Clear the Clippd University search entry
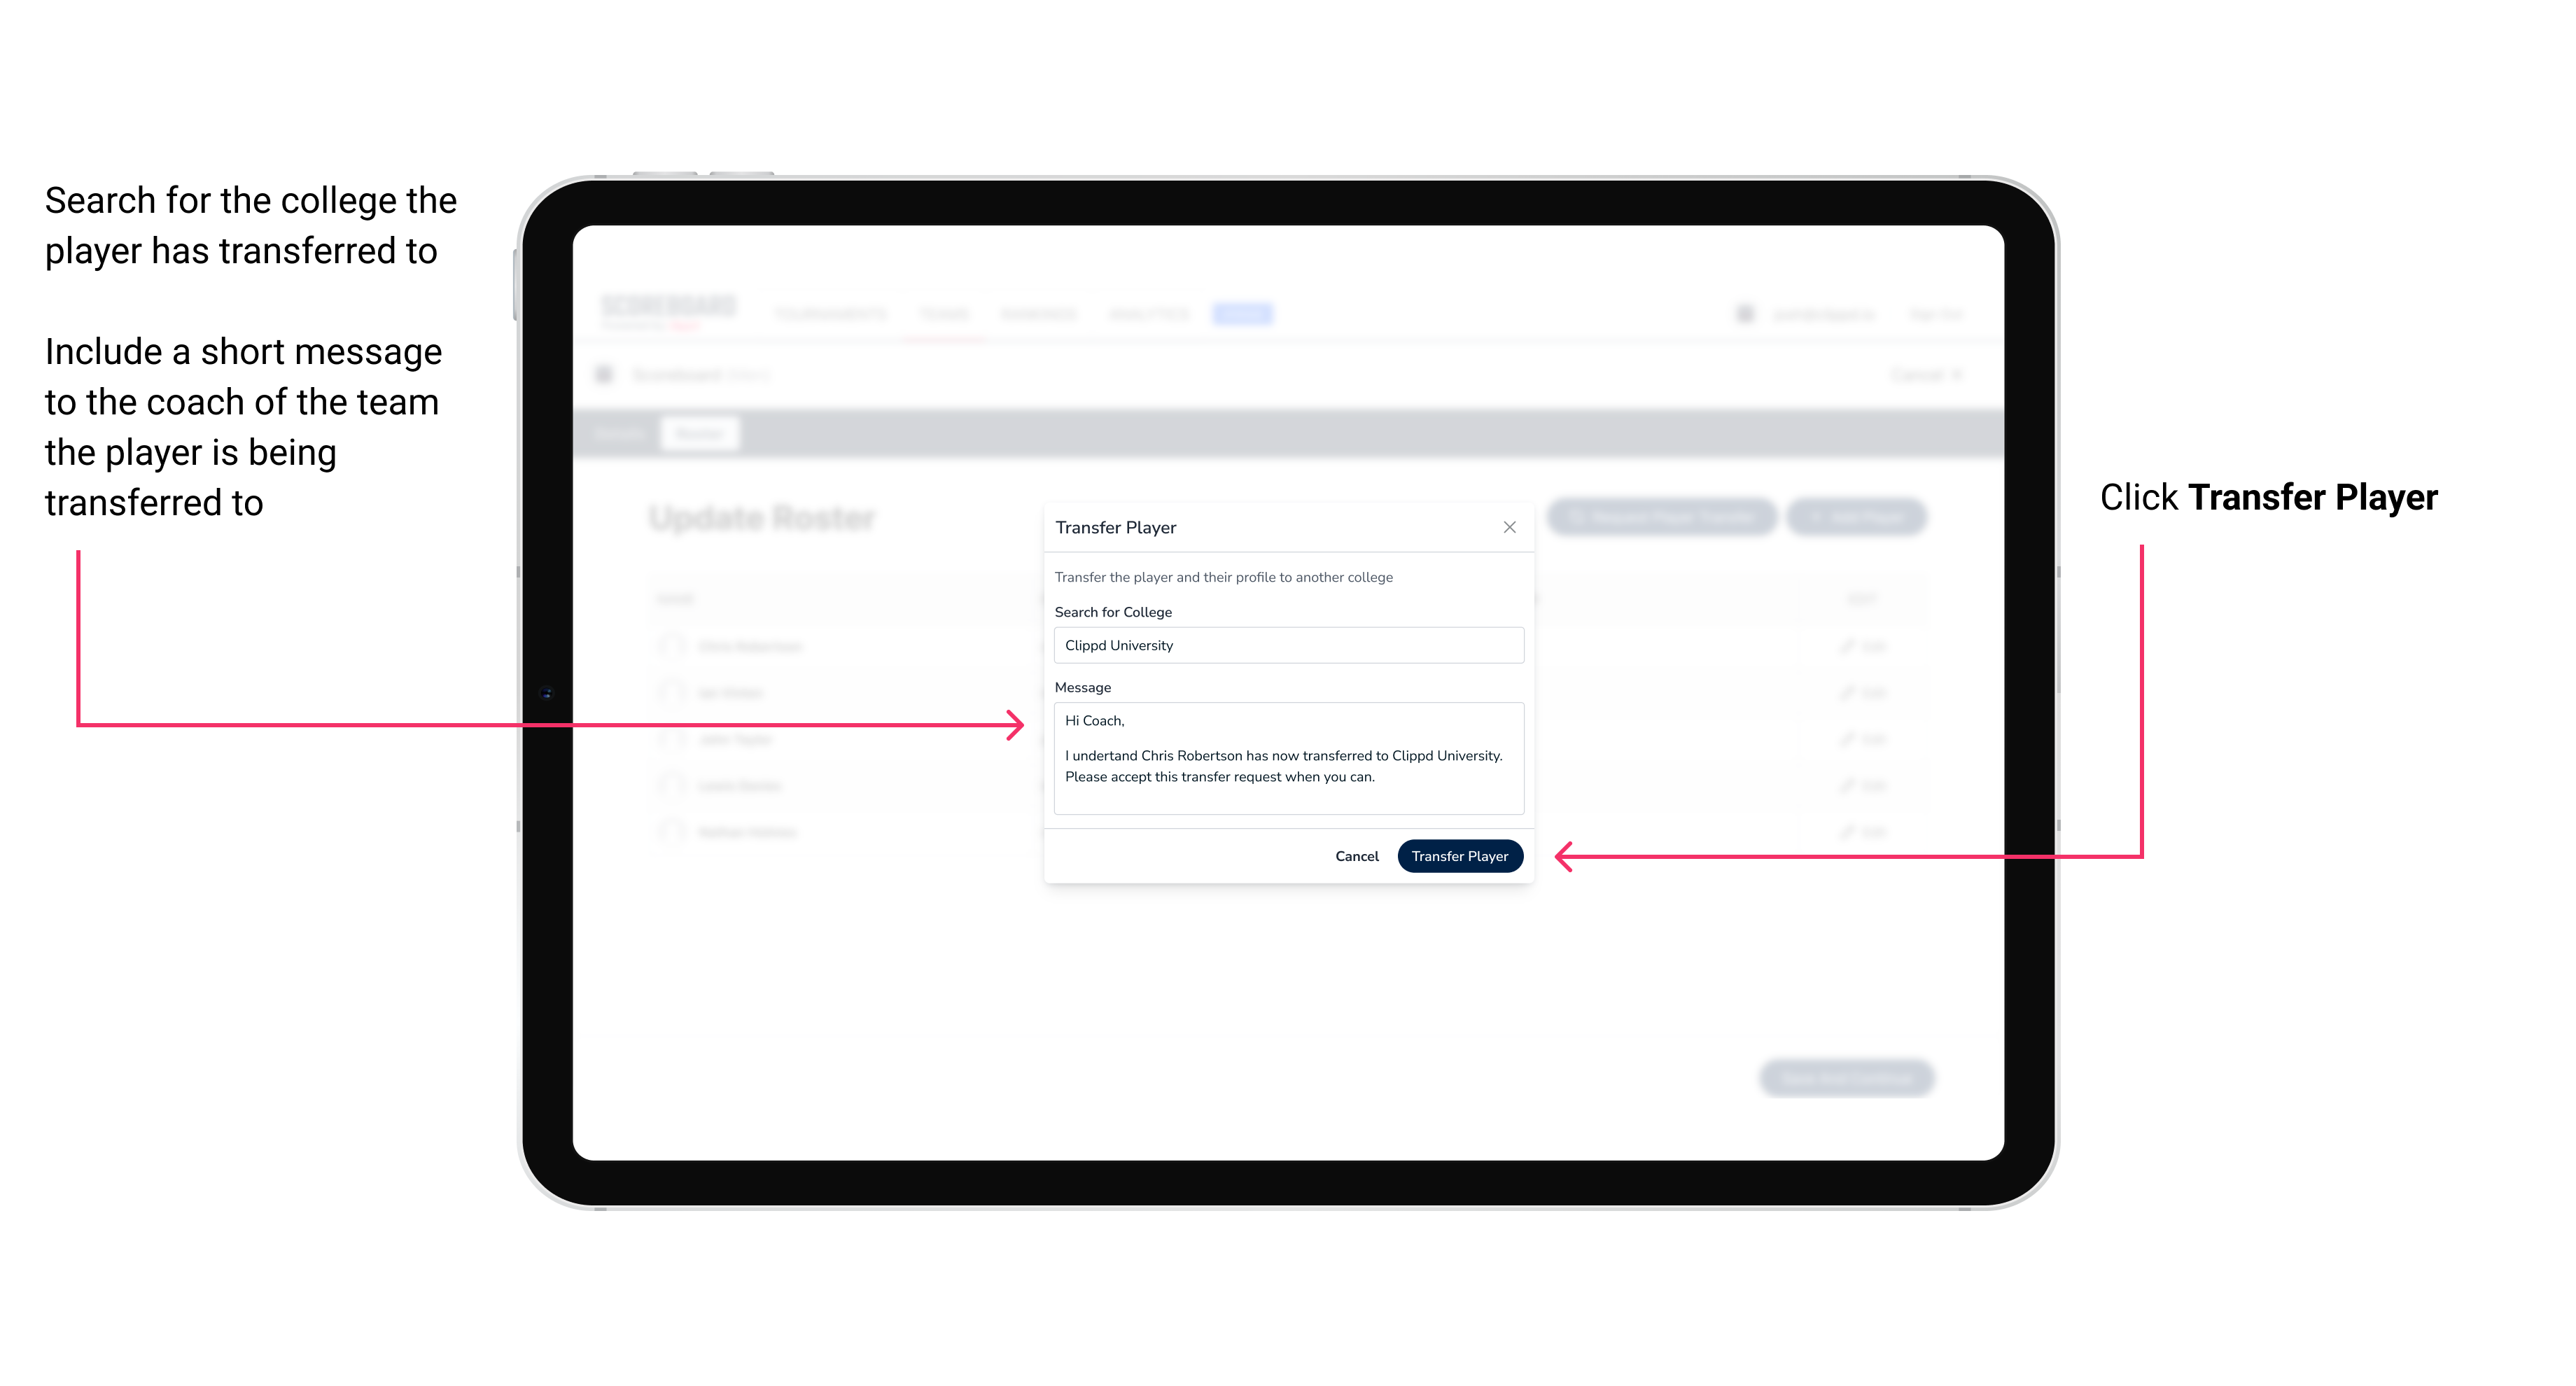Screen dimensions: 2576x1386 [x=1284, y=645]
